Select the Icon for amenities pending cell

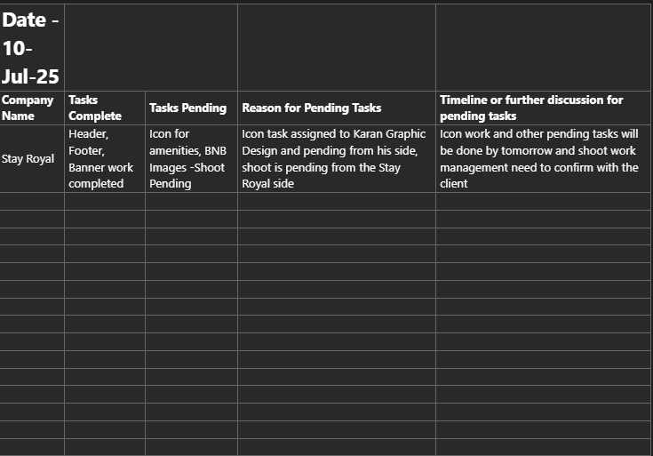191,159
